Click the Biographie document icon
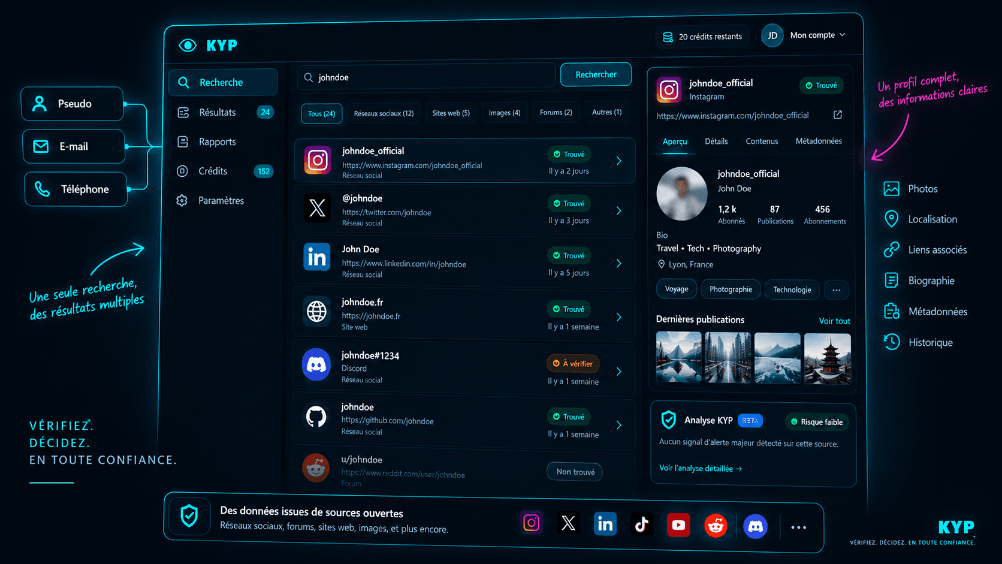 tap(891, 281)
